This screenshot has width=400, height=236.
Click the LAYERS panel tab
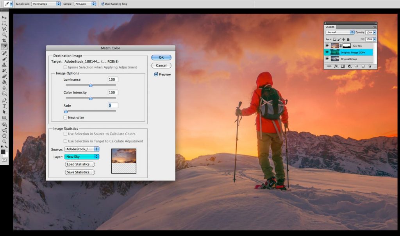click(x=330, y=27)
